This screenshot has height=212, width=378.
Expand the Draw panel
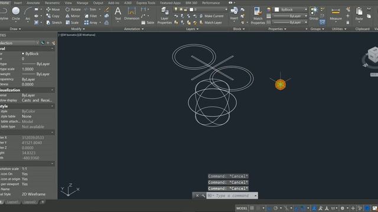(x=15, y=29)
